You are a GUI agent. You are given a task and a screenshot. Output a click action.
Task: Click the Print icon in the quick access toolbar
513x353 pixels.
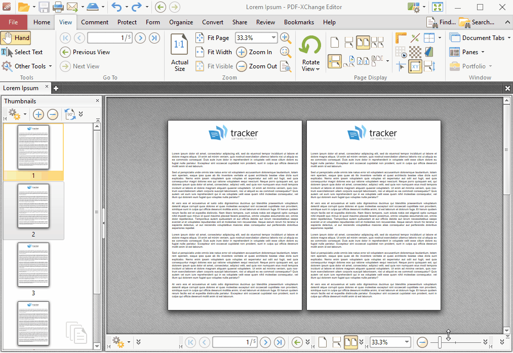58,7
